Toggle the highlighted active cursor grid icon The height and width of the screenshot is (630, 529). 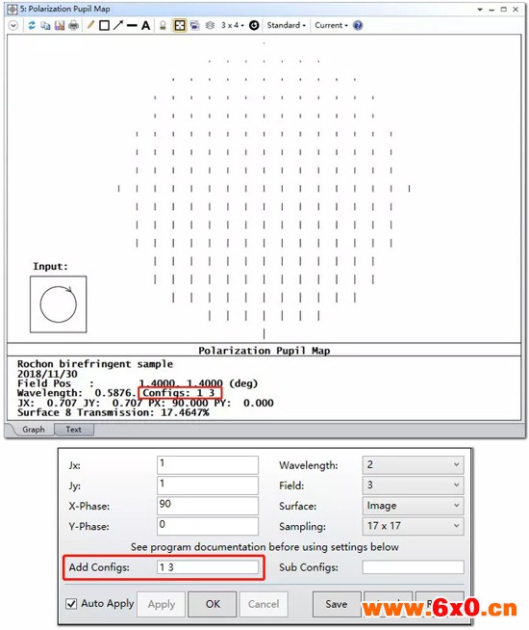[x=180, y=25]
